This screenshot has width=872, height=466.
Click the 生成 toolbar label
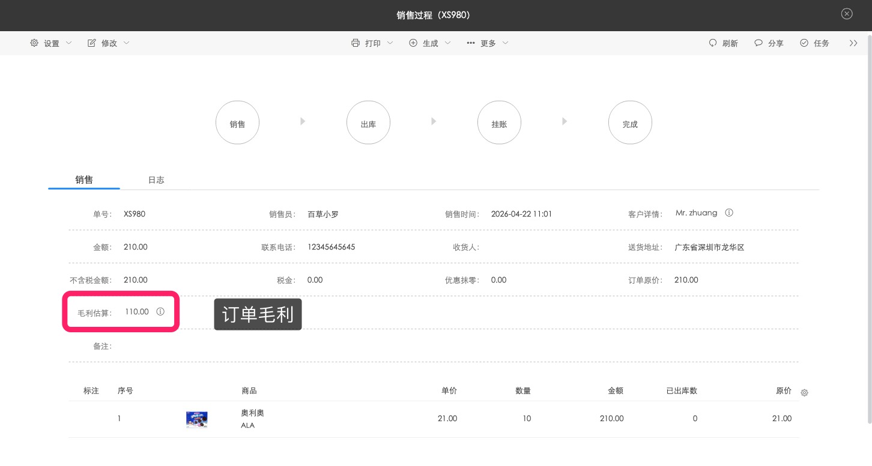click(x=431, y=43)
